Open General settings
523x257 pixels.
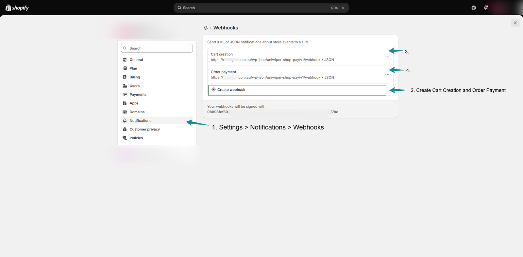click(157, 60)
